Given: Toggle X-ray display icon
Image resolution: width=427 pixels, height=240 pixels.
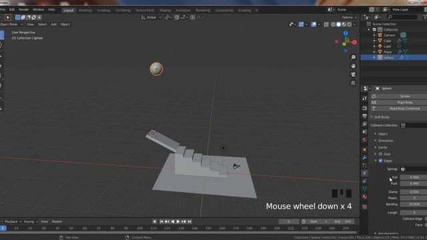Looking at the screenshot, I should pos(326,25).
